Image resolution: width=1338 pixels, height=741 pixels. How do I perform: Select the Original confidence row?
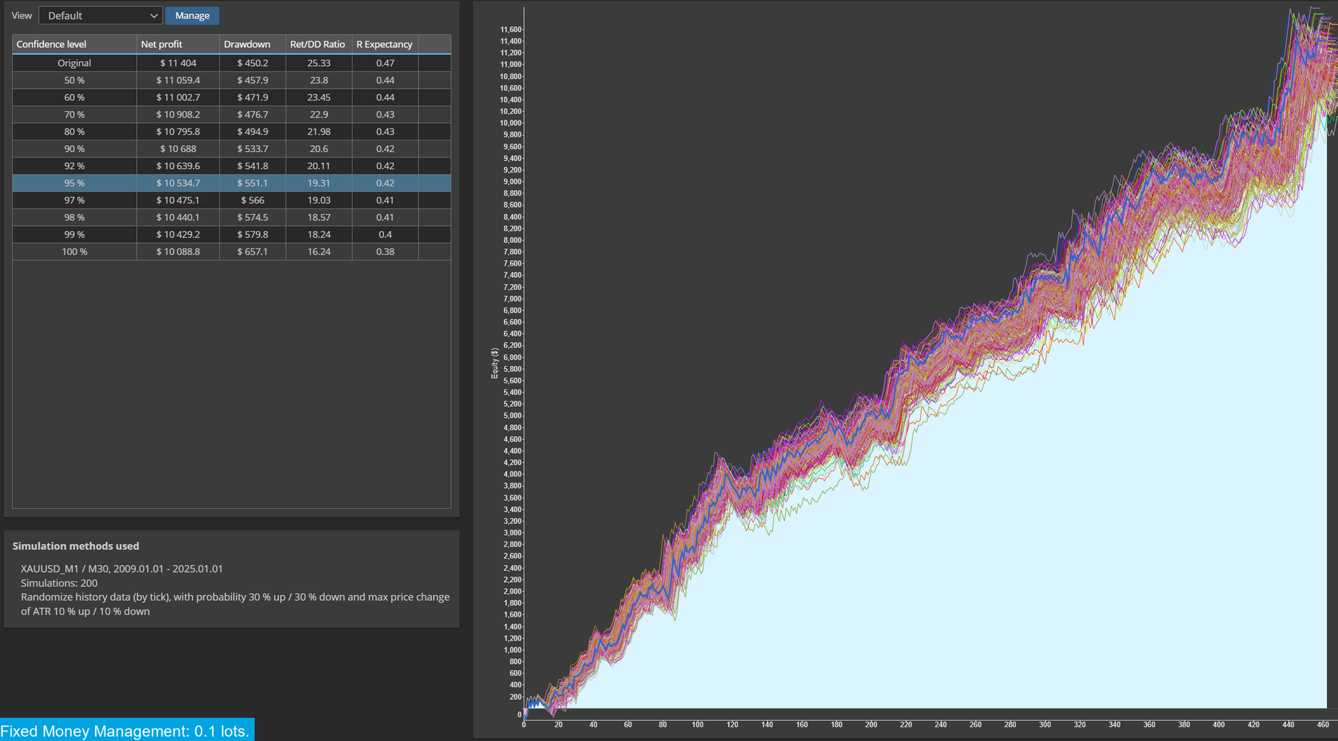[x=232, y=63]
